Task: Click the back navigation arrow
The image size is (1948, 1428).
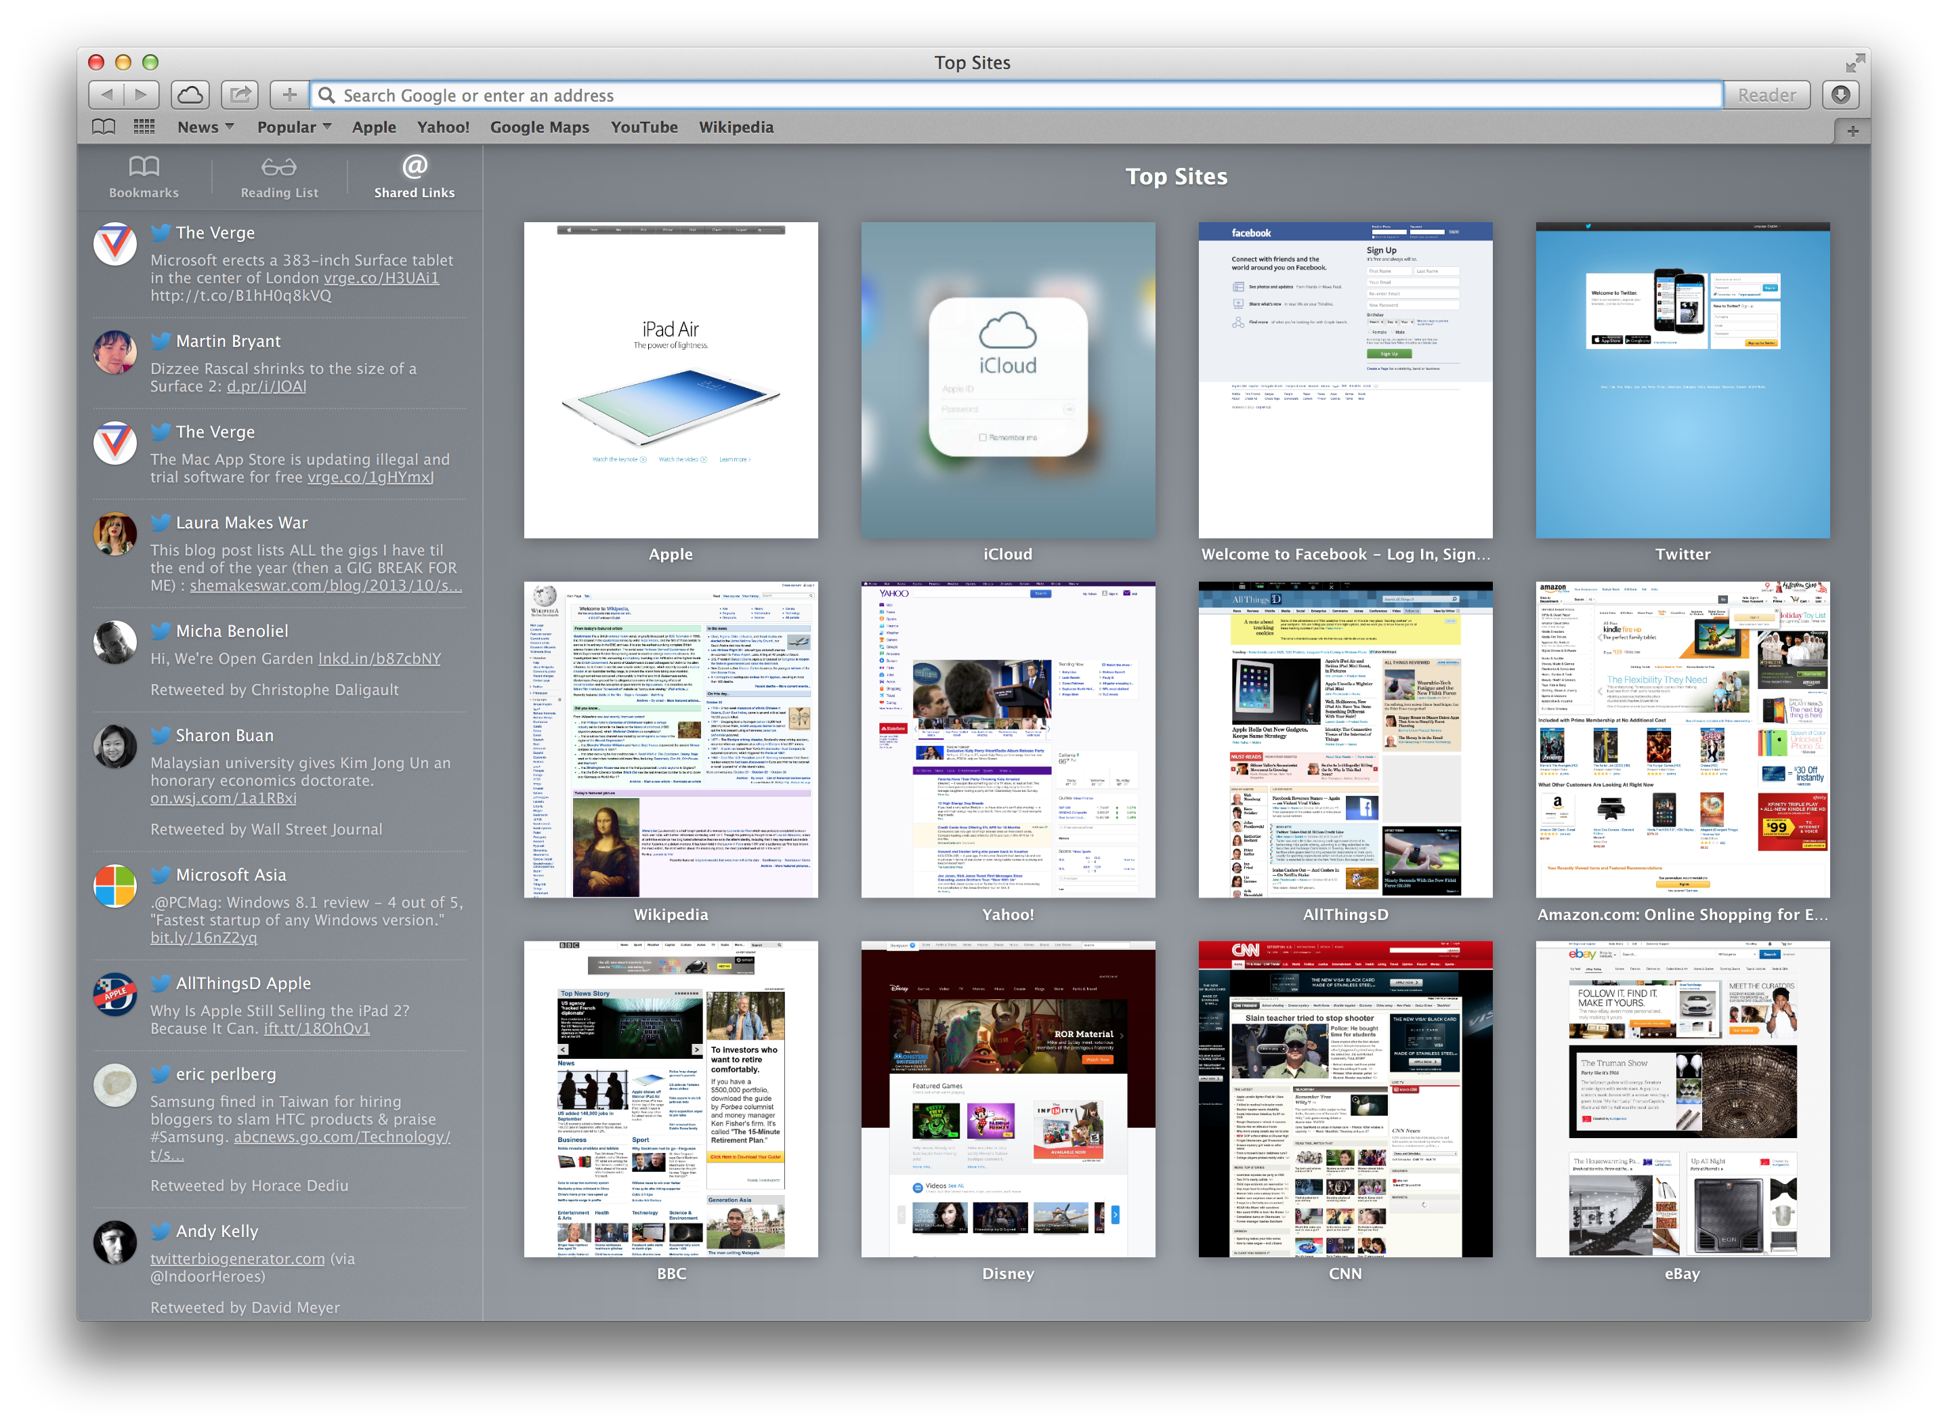Action: (106, 94)
